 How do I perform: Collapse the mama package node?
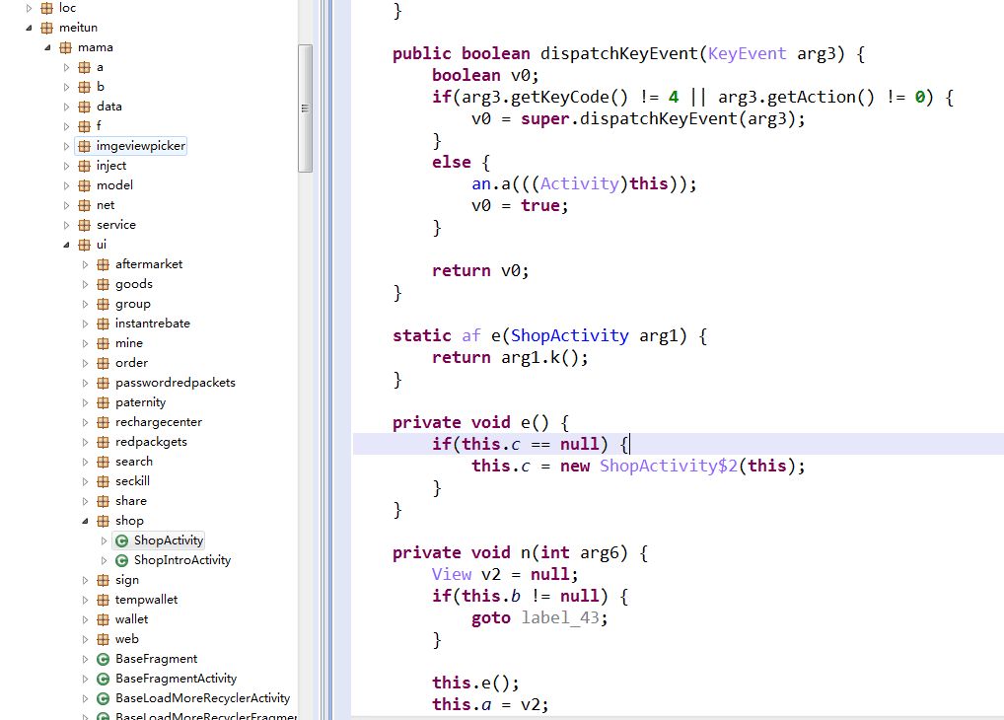click(47, 47)
